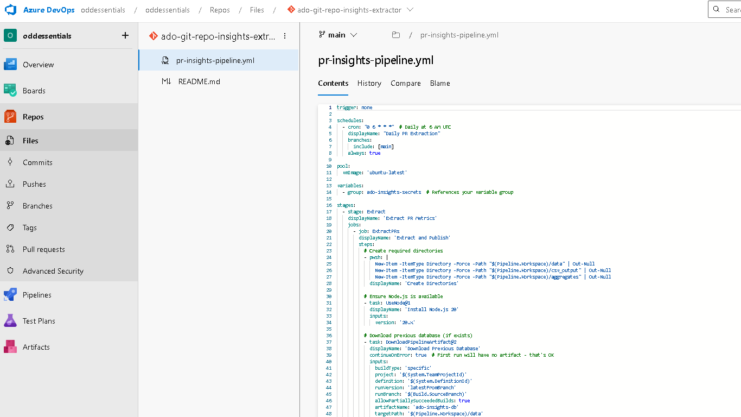Click the ado-git-repo-insights-extractor repository title in explorer

(x=219, y=36)
